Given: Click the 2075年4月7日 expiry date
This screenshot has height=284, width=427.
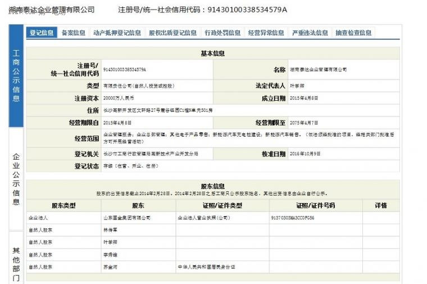Looking at the screenshot, I should click(x=303, y=123).
